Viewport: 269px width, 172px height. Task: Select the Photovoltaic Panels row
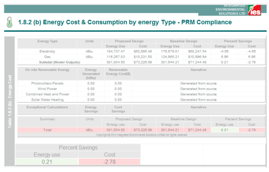[47, 83]
